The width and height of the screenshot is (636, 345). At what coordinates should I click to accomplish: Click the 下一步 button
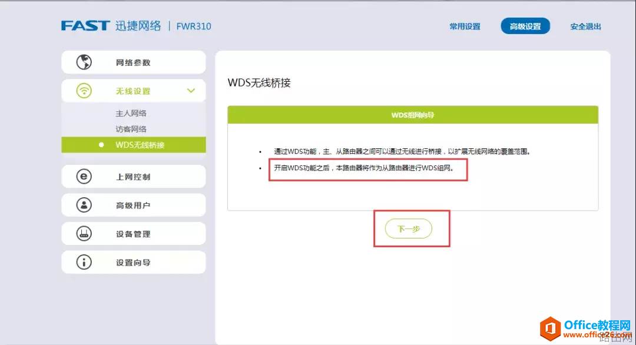pos(408,228)
